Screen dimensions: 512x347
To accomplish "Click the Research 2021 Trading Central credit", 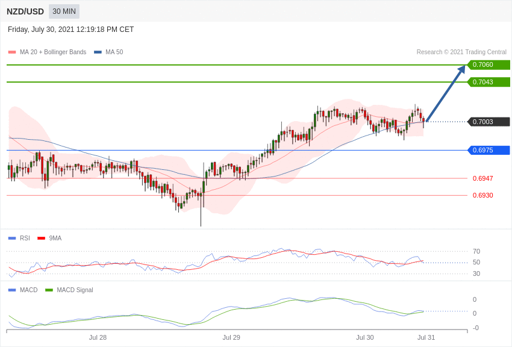I will (461, 52).
